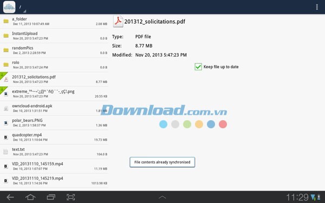325x203 pixels.
Task: Click the rolo folder icon
Action: [6, 64]
